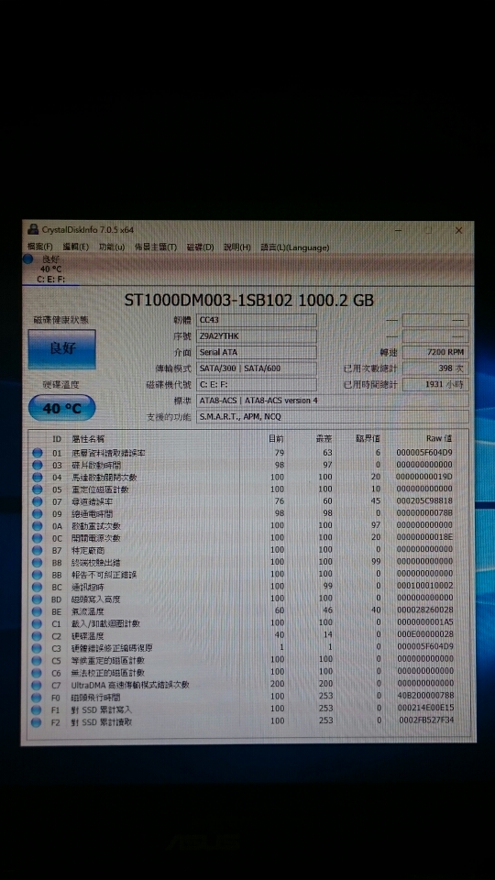The width and height of the screenshot is (495, 880).
Task: Click the 1931 小時 power-on hours field
Action: (x=434, y=384)
